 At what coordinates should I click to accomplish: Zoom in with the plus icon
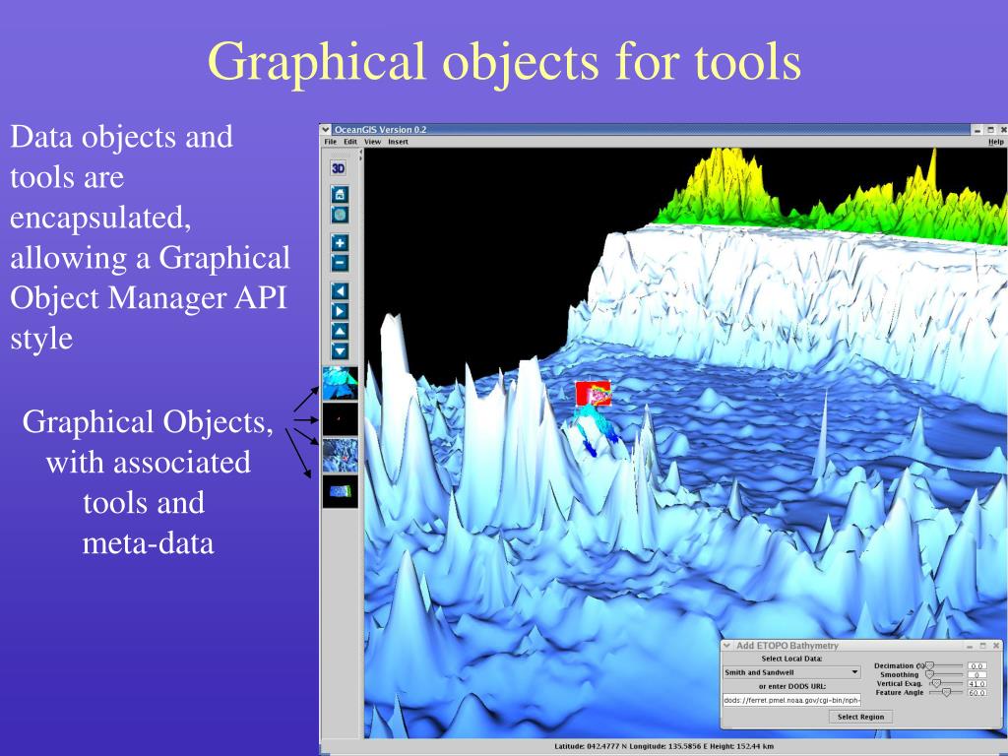pyautogui.click(x=340, y=243)
